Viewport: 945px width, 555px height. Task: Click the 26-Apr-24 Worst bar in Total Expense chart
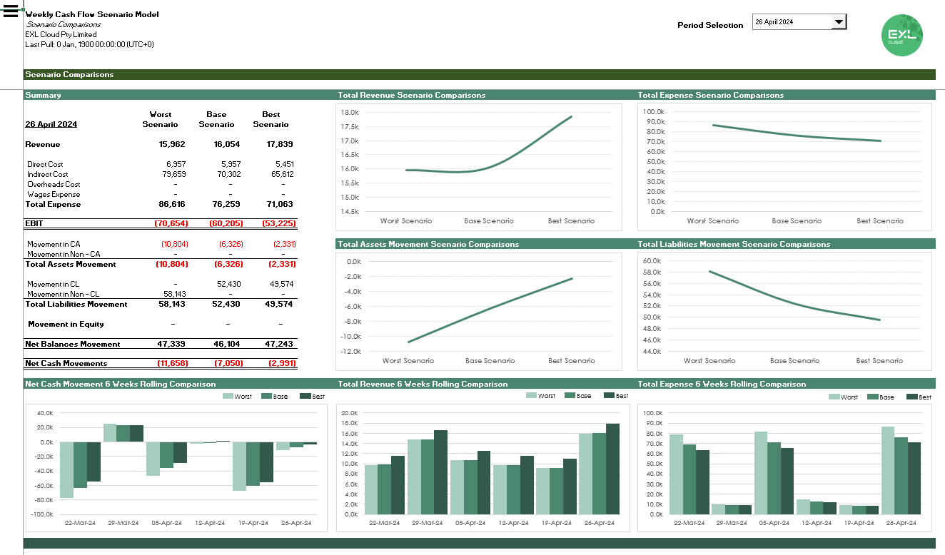point(888,471)
